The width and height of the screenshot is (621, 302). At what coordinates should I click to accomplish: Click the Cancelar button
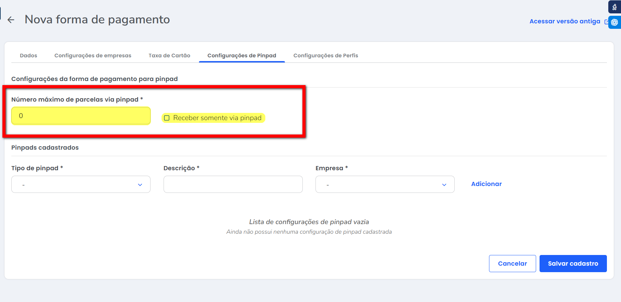pos(512,264)
